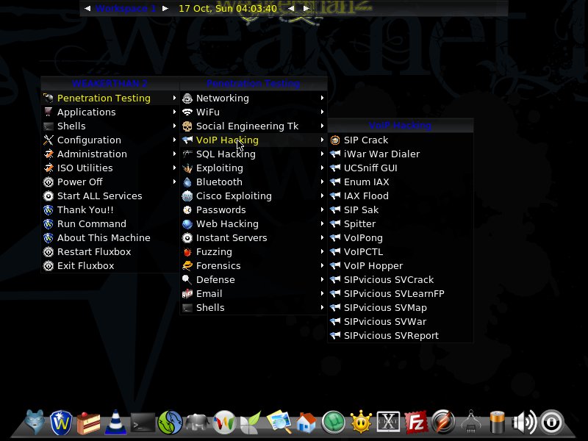This screenshot has width=588, height=441.
Task: Launch VoIP Hopper
Action: (401, 266)
